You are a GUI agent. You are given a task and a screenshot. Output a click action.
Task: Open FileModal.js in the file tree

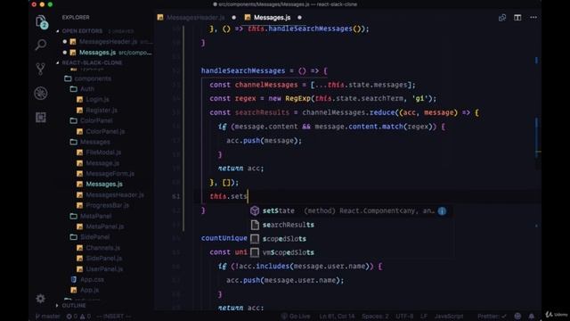pyautogui.click(x=103, y=152)
